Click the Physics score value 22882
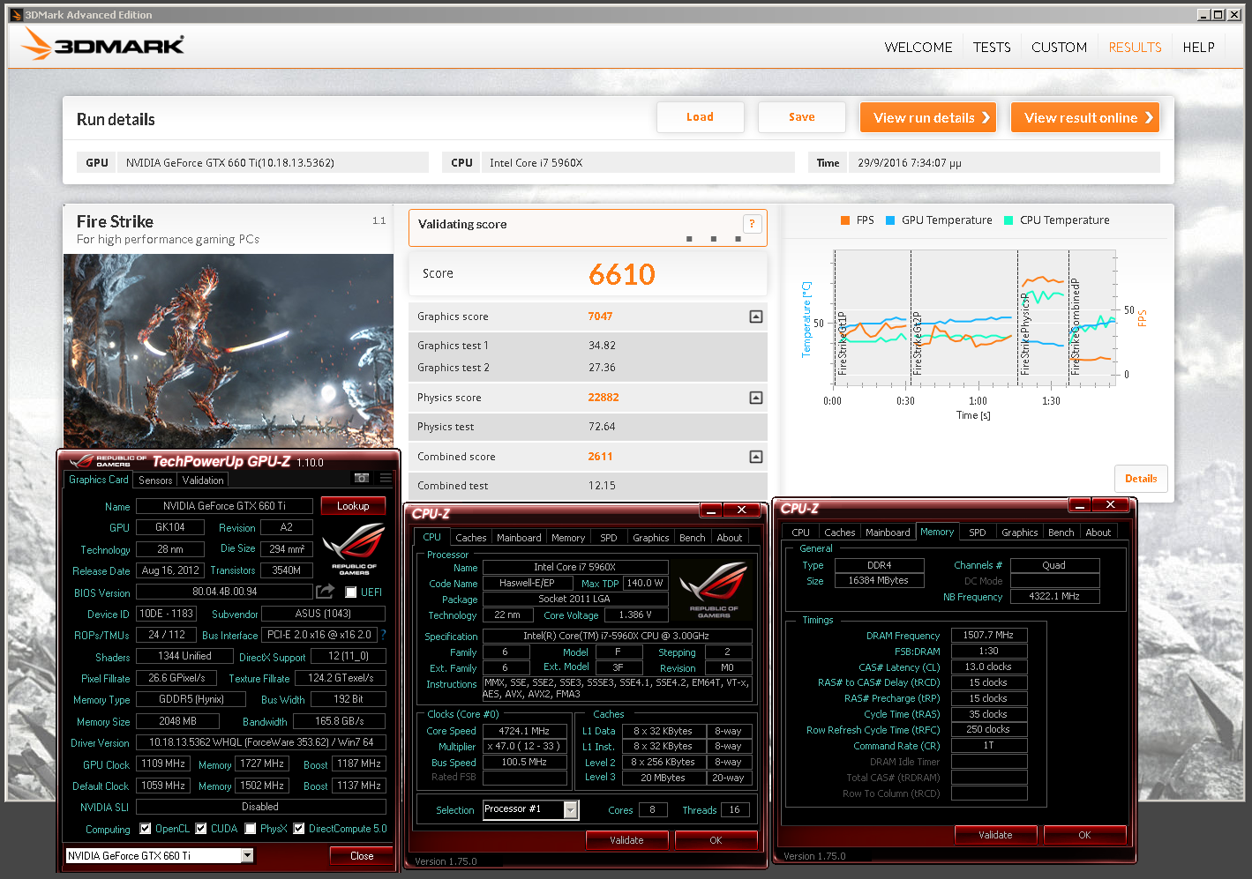Viewport: 1252px width, 879px height. [x=604, y=398]
